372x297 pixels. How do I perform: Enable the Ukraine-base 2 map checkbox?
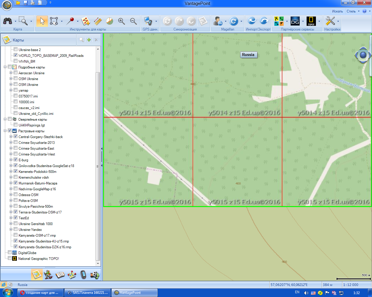pyautogui.click(x=16, y=50)
